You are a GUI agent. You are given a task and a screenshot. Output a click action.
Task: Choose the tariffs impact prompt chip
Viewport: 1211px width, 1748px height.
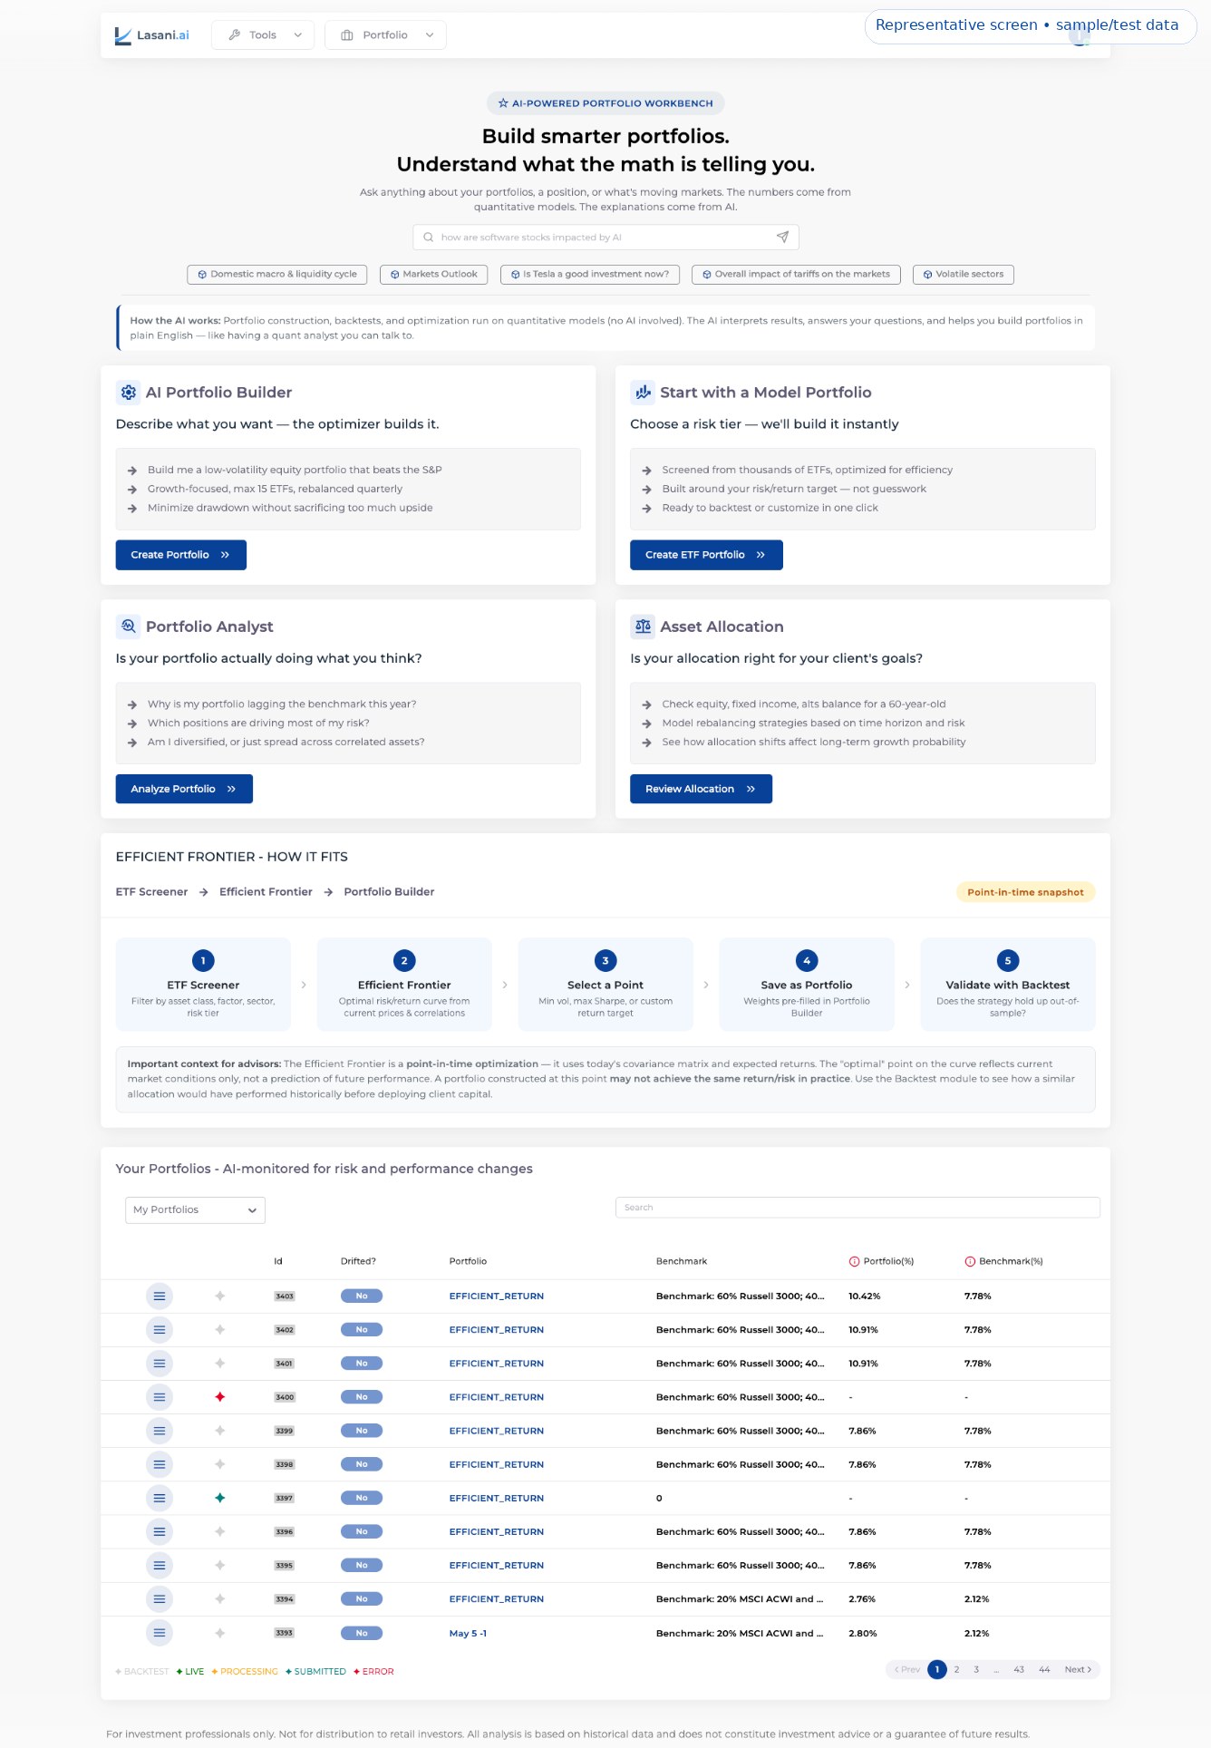[796, 274]
